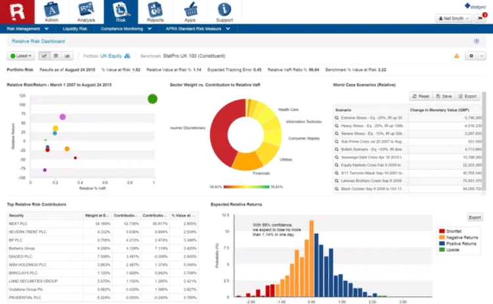Click the orange warning triangle icon
The image size is (493, 304).
point(457,56)
